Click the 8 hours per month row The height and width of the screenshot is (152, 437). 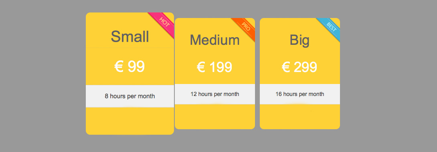[x=130, y=96]
